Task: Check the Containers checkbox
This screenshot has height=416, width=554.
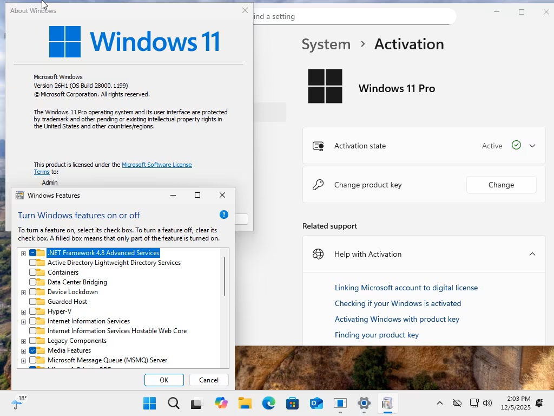Action: (x=34, y=272)
